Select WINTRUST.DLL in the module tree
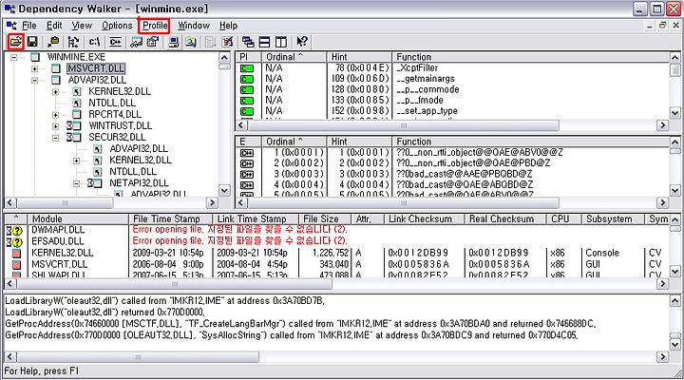 tap(121, 125)
